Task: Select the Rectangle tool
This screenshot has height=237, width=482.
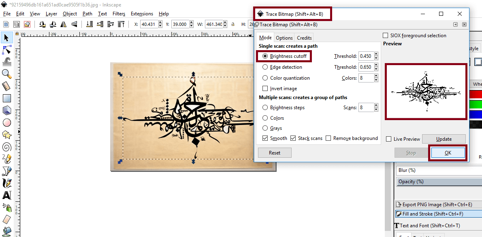Action: [6, 98]
